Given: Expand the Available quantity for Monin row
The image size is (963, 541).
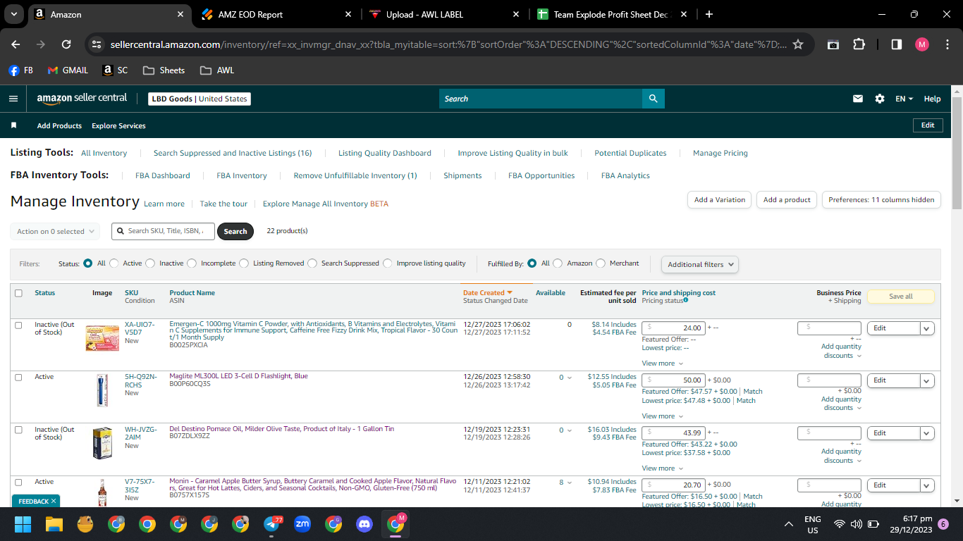Looking at the screenshot, I should pyautogui.click(x=565, y=483).
